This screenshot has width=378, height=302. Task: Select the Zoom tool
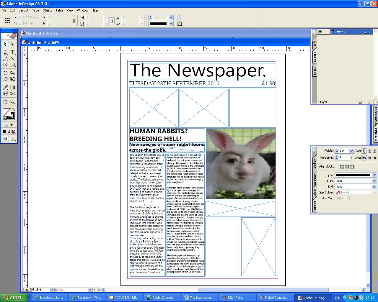(x=12, y=101)
